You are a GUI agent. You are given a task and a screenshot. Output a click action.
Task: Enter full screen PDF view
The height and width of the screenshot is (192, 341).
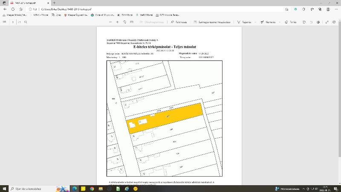coord(327,22)
